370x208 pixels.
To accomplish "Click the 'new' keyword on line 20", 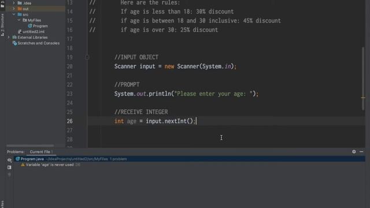I will coord(169,66).
